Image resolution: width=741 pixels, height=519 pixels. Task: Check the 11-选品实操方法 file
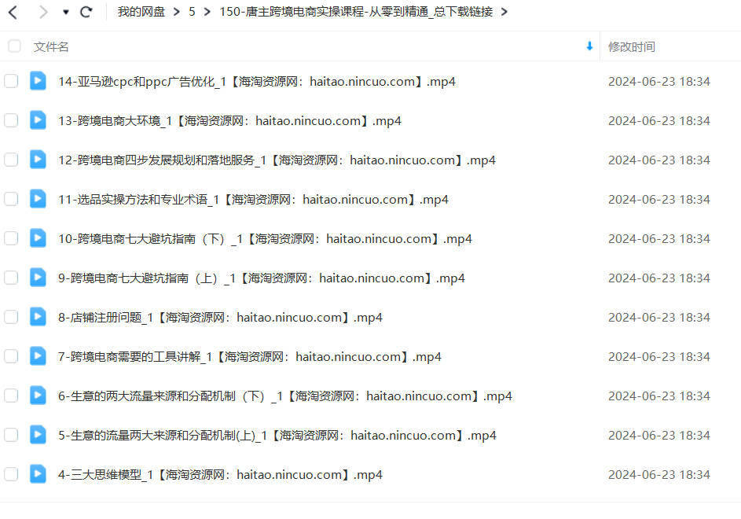[11, 199]
